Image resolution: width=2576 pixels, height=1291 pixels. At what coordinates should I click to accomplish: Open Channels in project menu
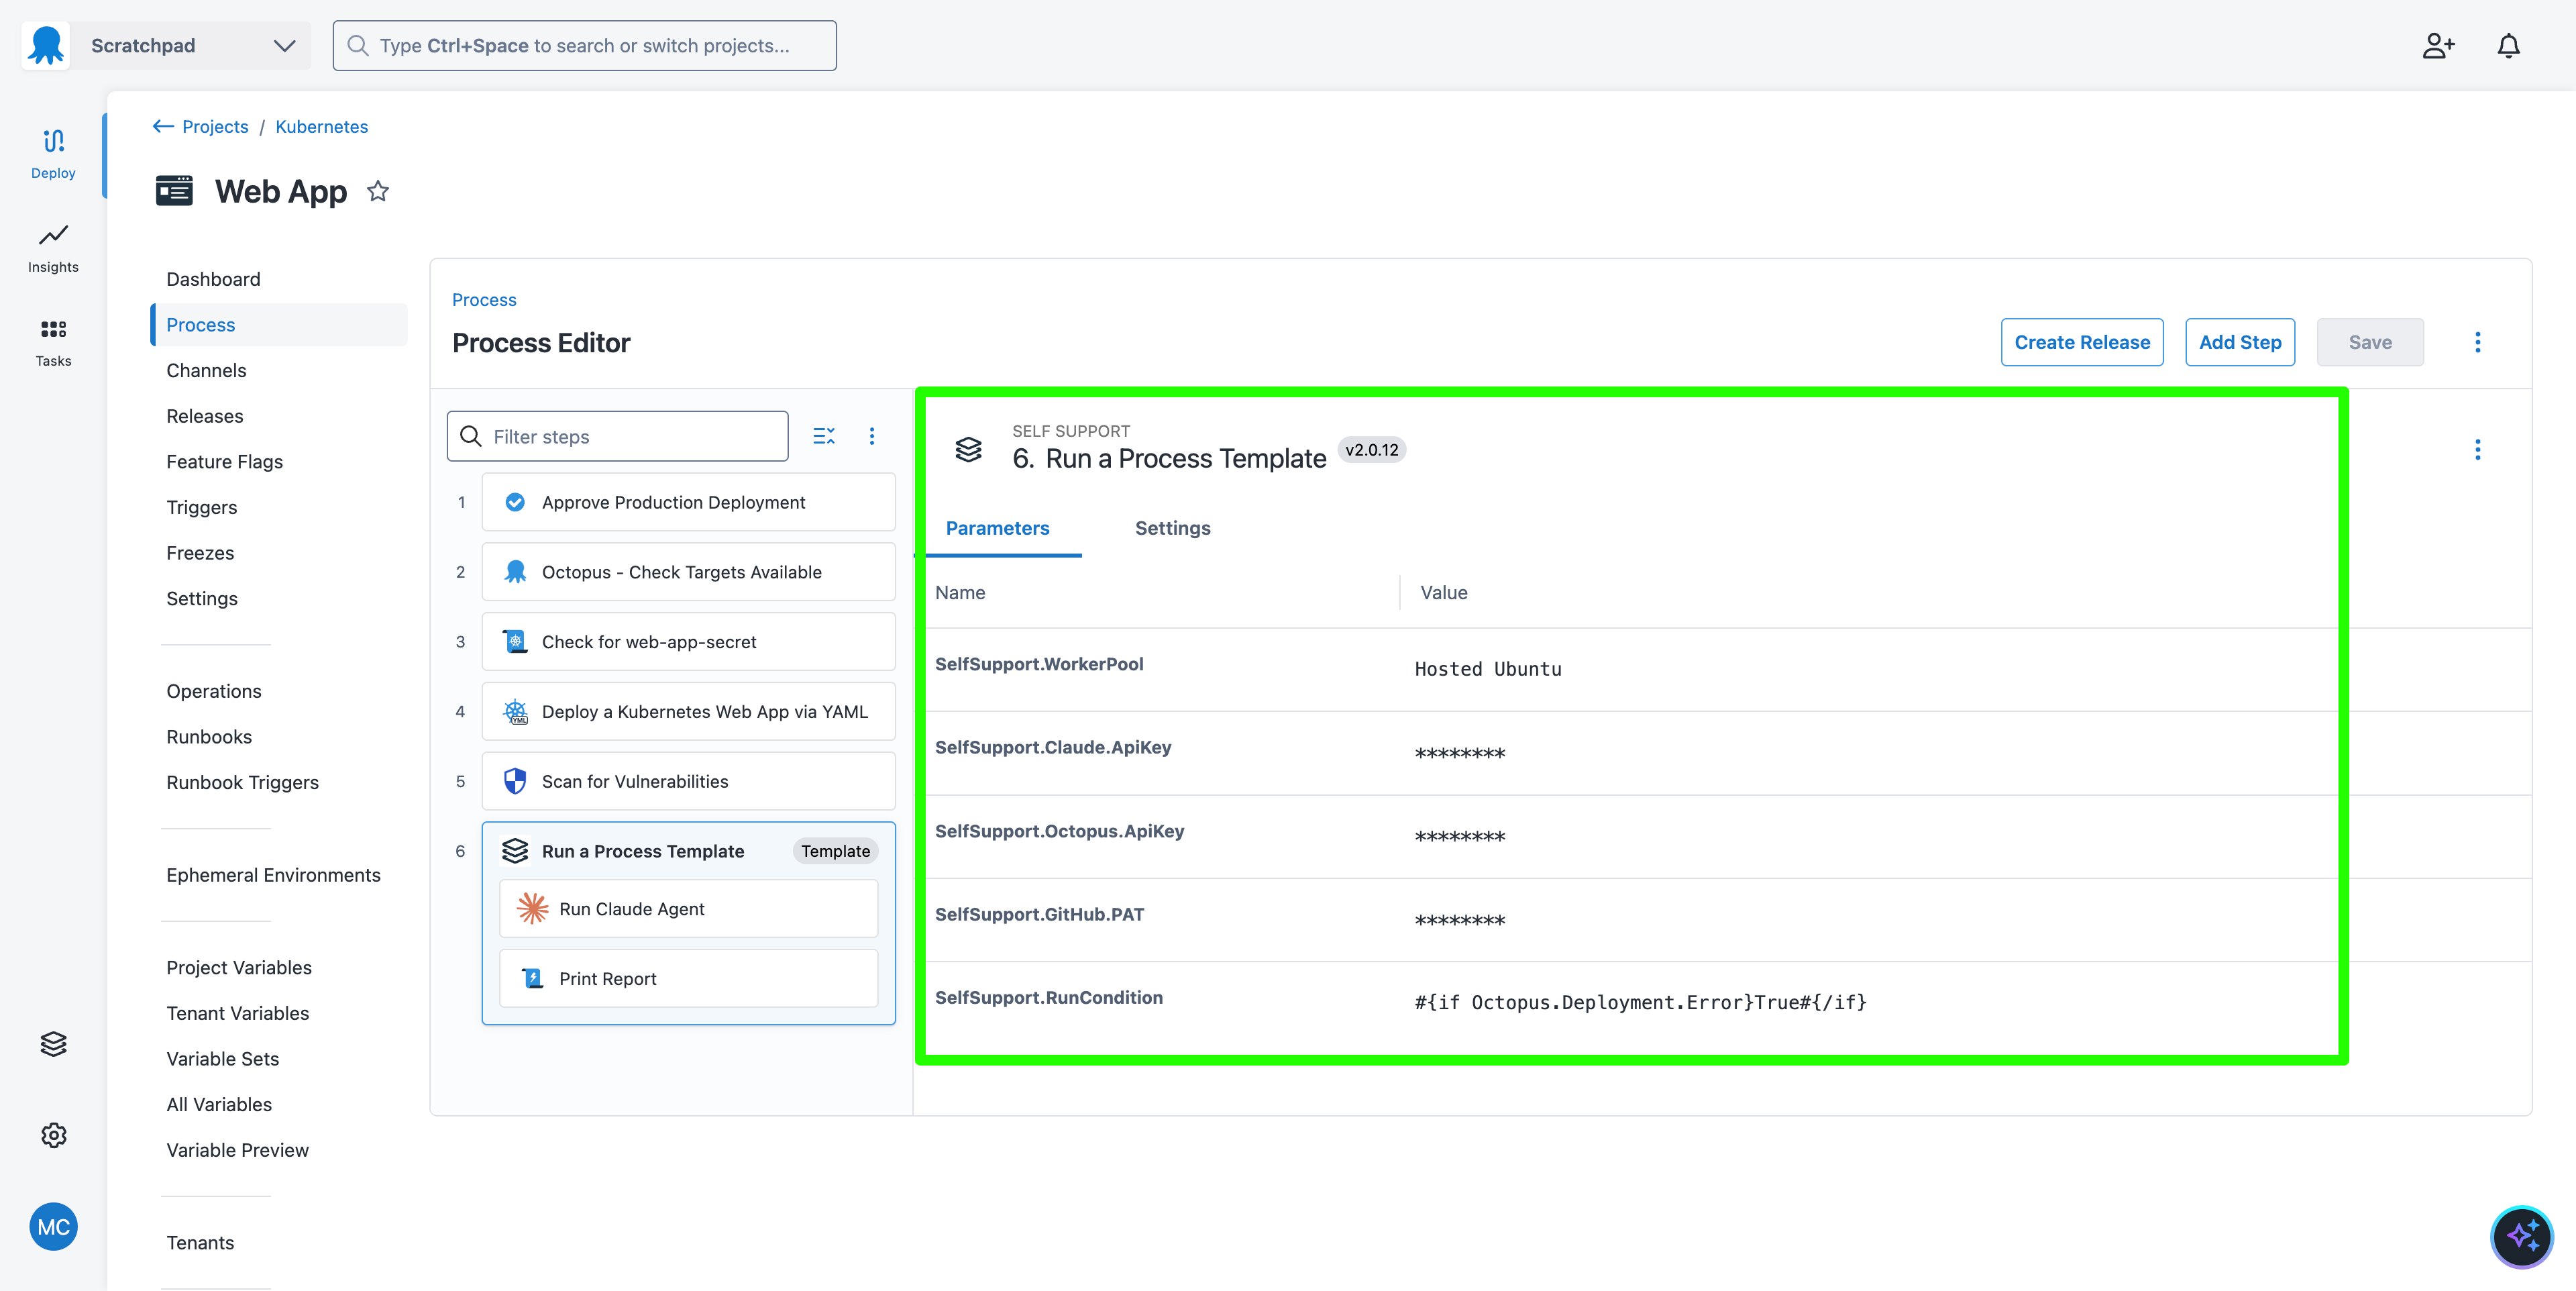pos(206,370)
